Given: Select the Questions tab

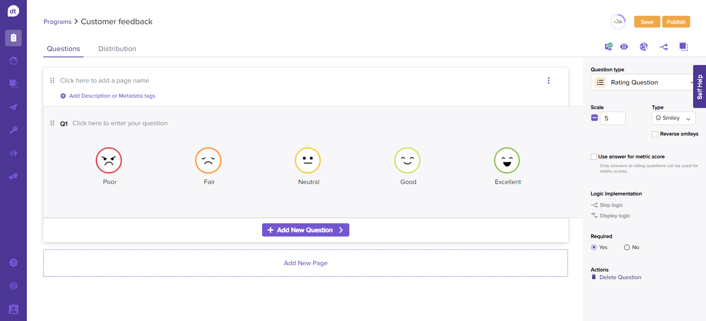Looking at the screenshot, I should tap(63, 49).
